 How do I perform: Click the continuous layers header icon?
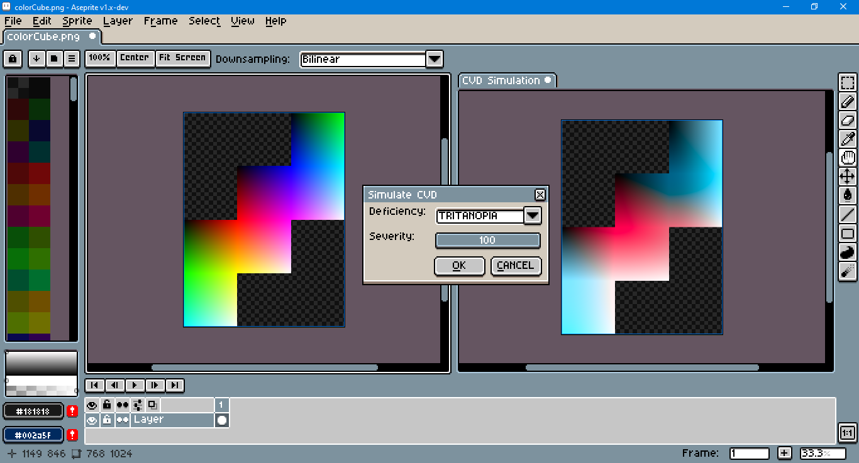coord(123,405)
